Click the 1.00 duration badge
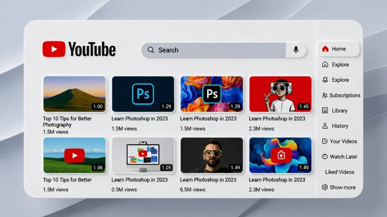Viewport: 387px width, 217px height. pos(98,106)
